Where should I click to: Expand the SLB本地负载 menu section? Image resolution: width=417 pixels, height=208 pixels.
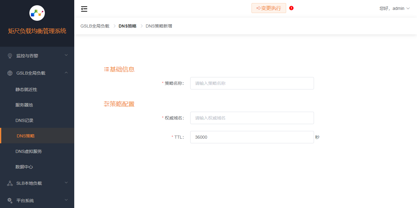(x=37, y=183)
